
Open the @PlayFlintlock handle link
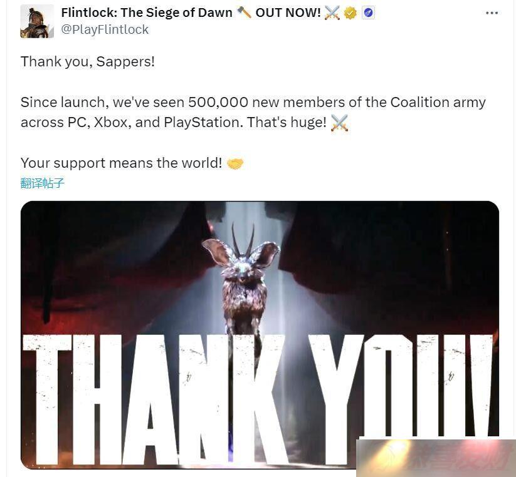105,29
